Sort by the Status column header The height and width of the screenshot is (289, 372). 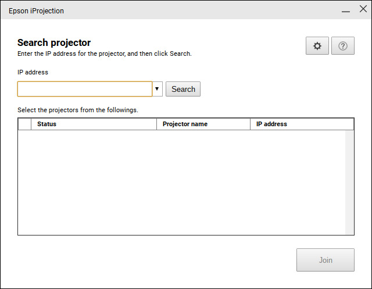tap(93, 124)
